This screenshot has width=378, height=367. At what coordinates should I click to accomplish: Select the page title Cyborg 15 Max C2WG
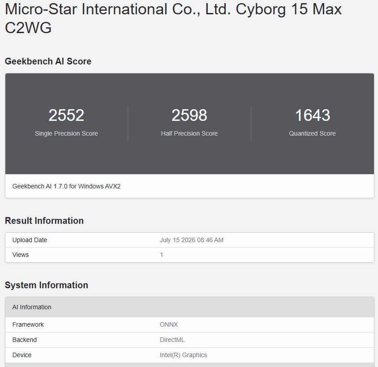[x=173, y=18]
